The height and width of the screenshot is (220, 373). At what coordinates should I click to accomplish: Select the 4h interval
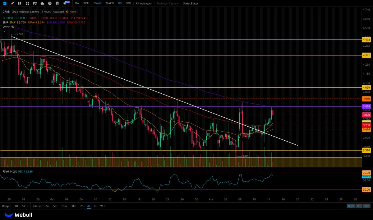click(89, 206)
